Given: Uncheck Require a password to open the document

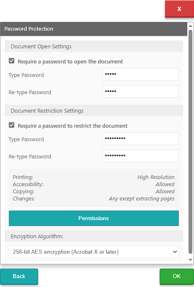Looking at the screenshot, I should [x=11, y=61].
